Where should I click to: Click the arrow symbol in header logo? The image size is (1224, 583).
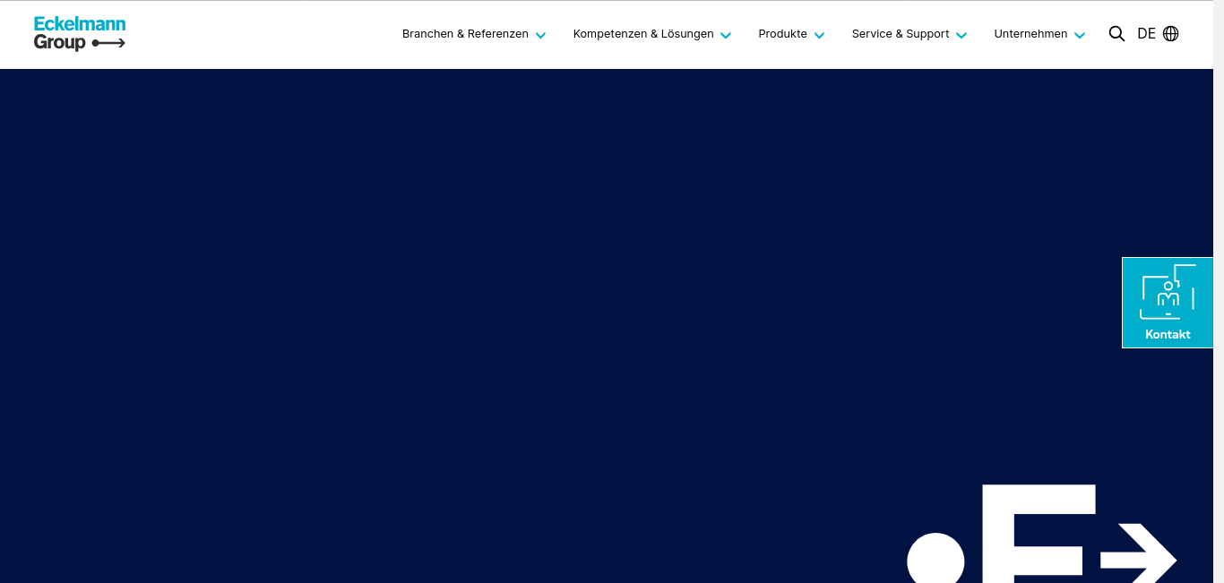point(108,43)
